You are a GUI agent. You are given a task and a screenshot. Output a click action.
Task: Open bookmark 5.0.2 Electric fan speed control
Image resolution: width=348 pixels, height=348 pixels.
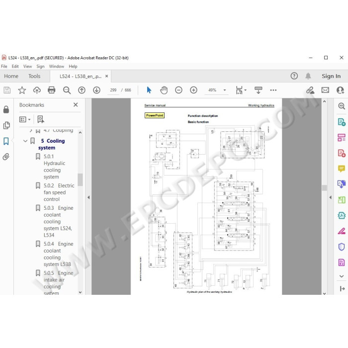pyautogui.click(x=59, y=192)
